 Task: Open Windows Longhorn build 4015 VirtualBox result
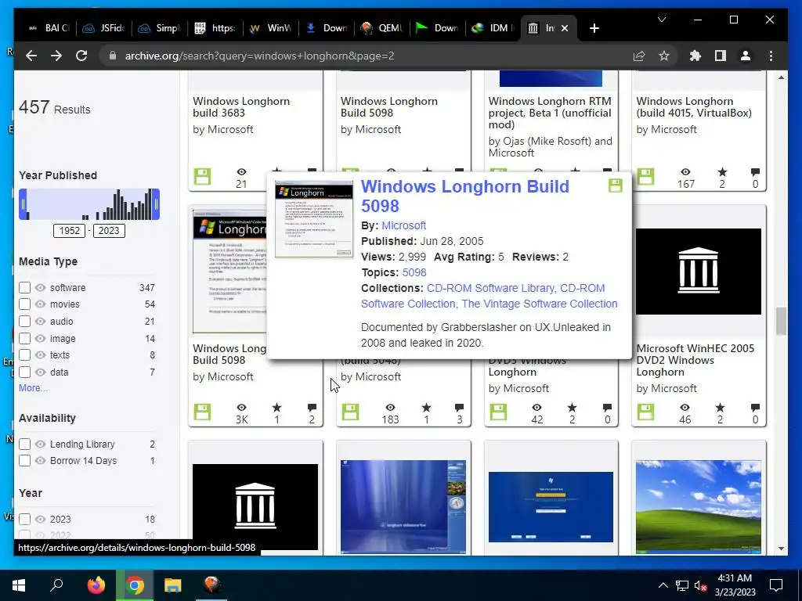click(694, 106)
